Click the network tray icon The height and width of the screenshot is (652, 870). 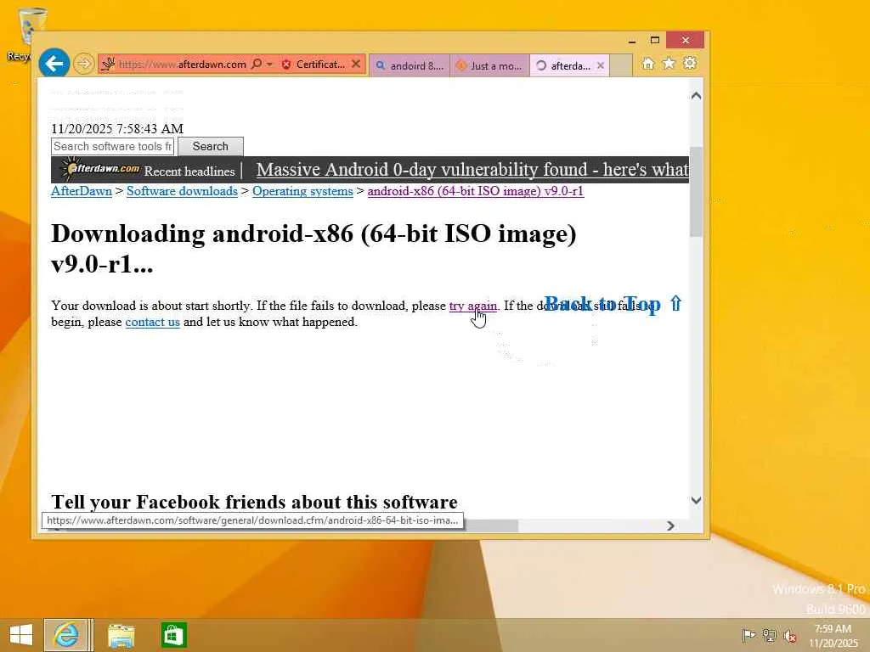point(770,635)
